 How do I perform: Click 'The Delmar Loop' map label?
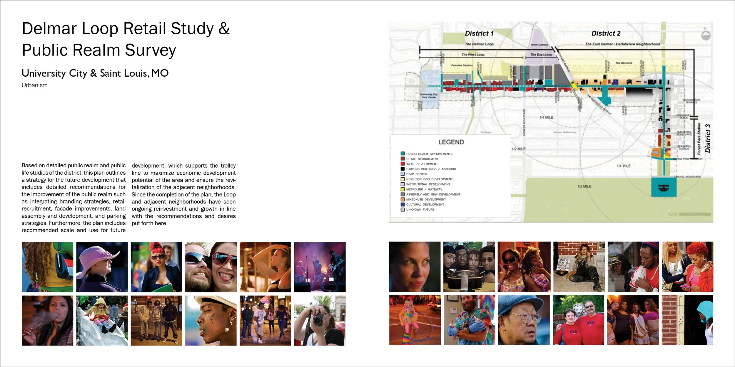[x=479, y=44]
